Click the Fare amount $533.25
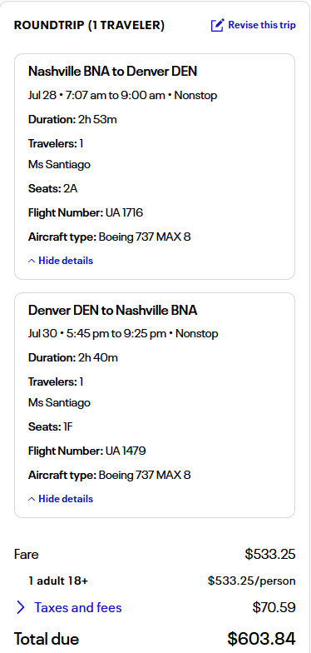This screenshot has width=311, height=653. click(x=270, y=555)
